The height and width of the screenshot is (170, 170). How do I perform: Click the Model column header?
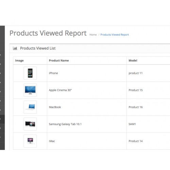(133, 61)
